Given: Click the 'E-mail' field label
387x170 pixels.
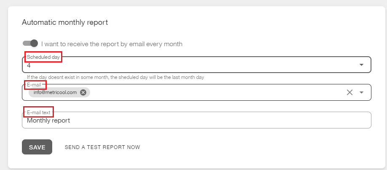Looking at the screenshot, I should click(x=34, y=85).
